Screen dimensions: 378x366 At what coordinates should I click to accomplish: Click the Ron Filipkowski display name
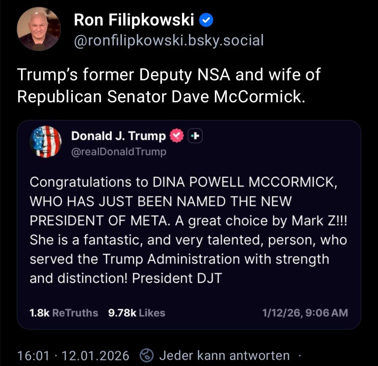point(134,21)
